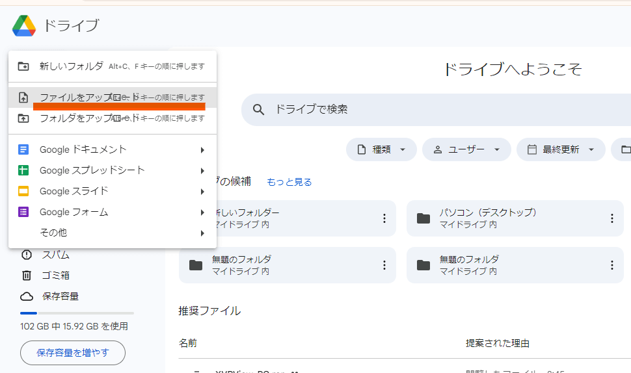
Task: Open more options for the パソコン（デスクトップ） card
Action: [611, 218]
